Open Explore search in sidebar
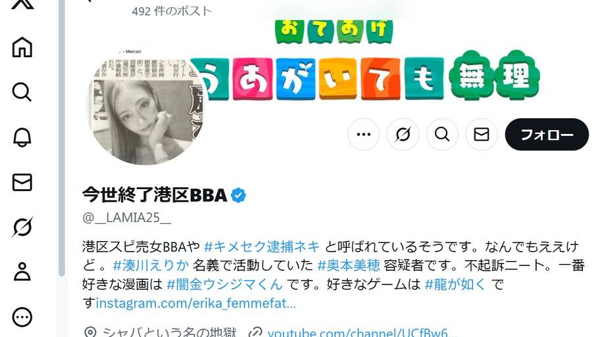The height and width of the screenshot is (337, 600). coord(22,92)
